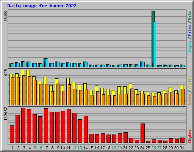Click the green weekend day label 12

pyautogui.click(x=74, y=148)
